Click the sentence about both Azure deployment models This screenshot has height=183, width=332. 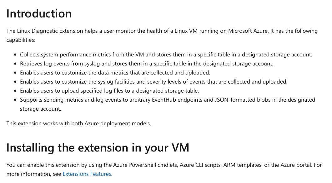tap(78, 123)
